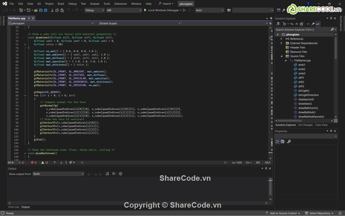The height and width of the screenshot is (216, 345).
Task: Toggle auto-hide pin on Output panel
Action: coord(266,168)
